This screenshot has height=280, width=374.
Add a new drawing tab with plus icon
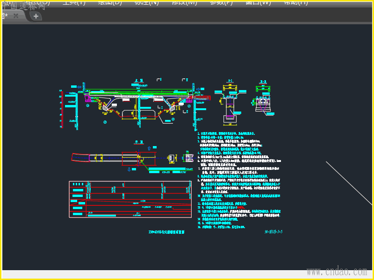tap(36, 16)
